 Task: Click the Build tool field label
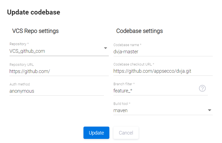pos(122,104)
